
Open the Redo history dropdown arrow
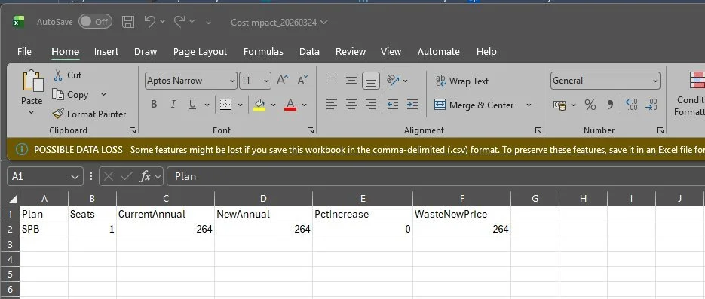(x=192, y=22)
